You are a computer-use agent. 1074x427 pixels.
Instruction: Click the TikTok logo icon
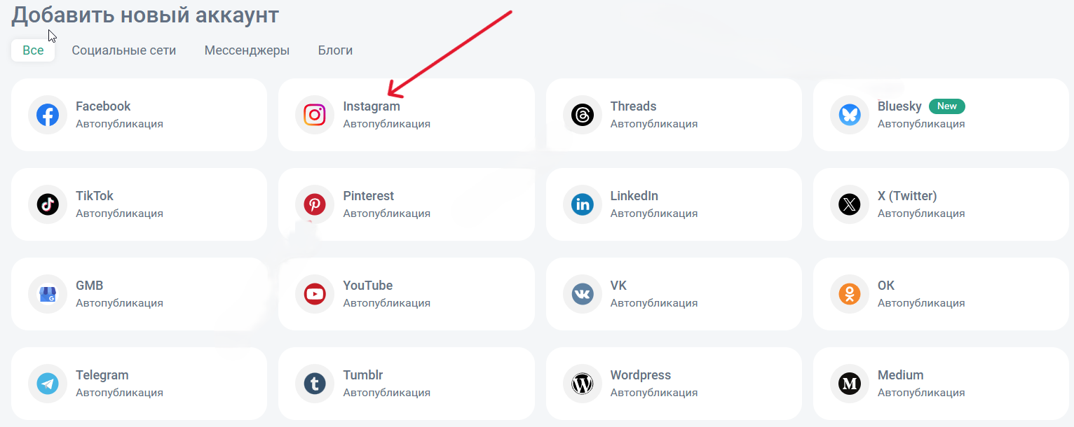pos(48,204)
